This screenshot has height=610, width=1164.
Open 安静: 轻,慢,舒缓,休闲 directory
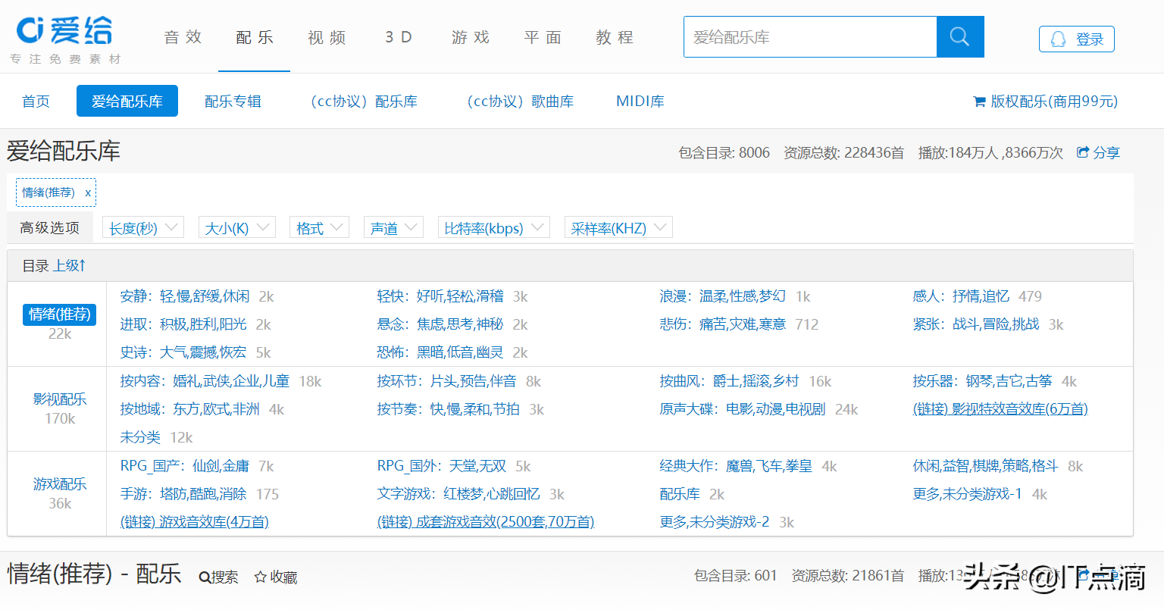point(185,296)
